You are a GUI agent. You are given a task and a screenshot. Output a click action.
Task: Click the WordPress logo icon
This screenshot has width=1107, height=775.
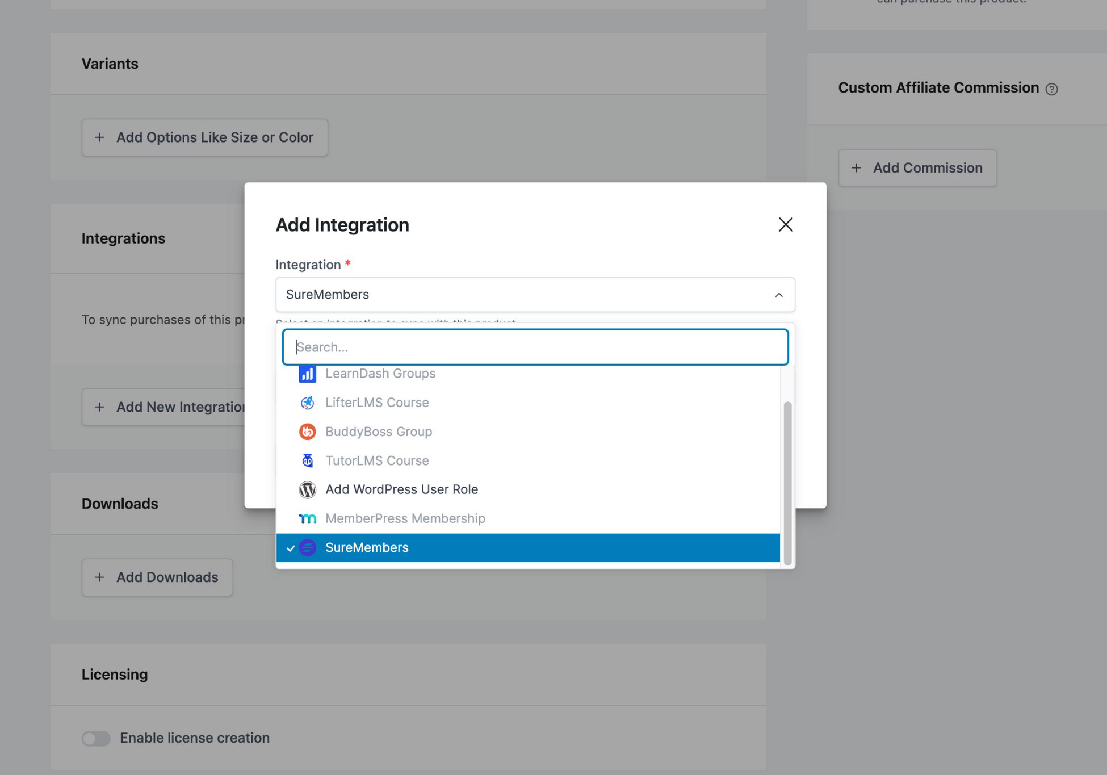(x=307, y=489)
